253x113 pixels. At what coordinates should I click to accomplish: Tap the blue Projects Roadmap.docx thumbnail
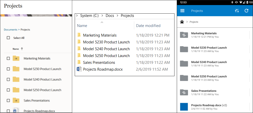184,107
